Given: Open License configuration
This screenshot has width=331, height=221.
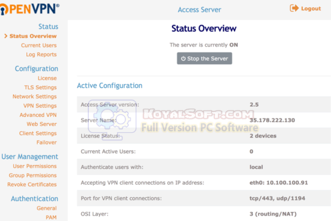Looking at the screenshot, I should pyautogui.click(x=47, y=78).
